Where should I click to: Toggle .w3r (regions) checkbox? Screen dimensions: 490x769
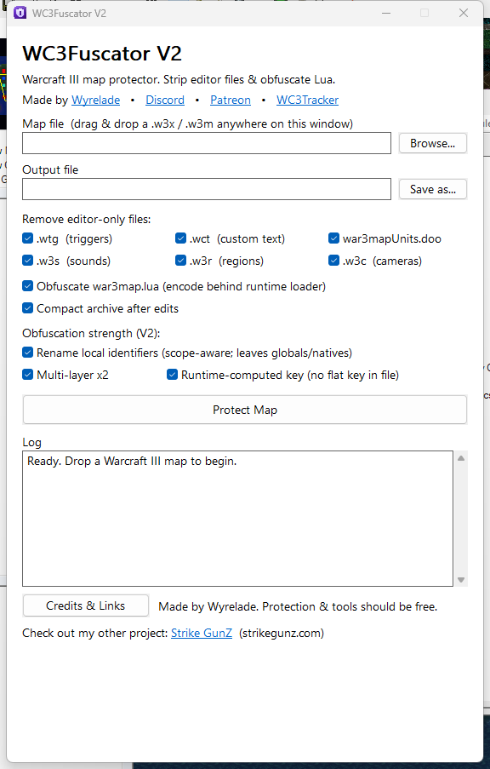point(181,261)
